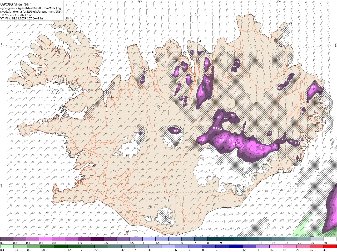Select the slydda/snjókoma legend description line
The image size is (337, 252).
tap(31, 11)
